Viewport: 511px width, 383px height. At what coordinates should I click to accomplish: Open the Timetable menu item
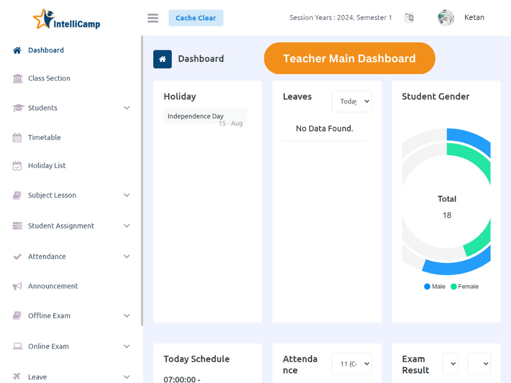(44, 137)
